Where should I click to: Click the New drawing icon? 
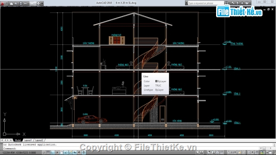tap(12, 3)
